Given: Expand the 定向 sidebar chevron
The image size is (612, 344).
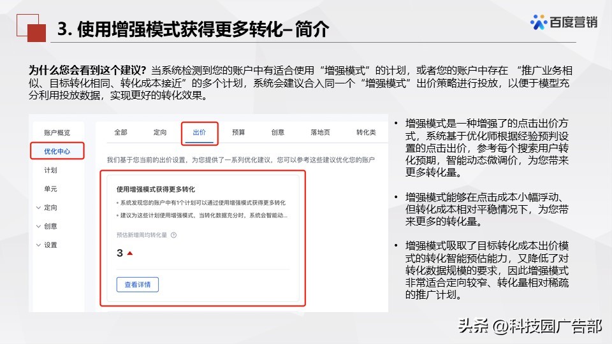Looking at the screenshot, I should pyautogui.click(x=38, y=208).
